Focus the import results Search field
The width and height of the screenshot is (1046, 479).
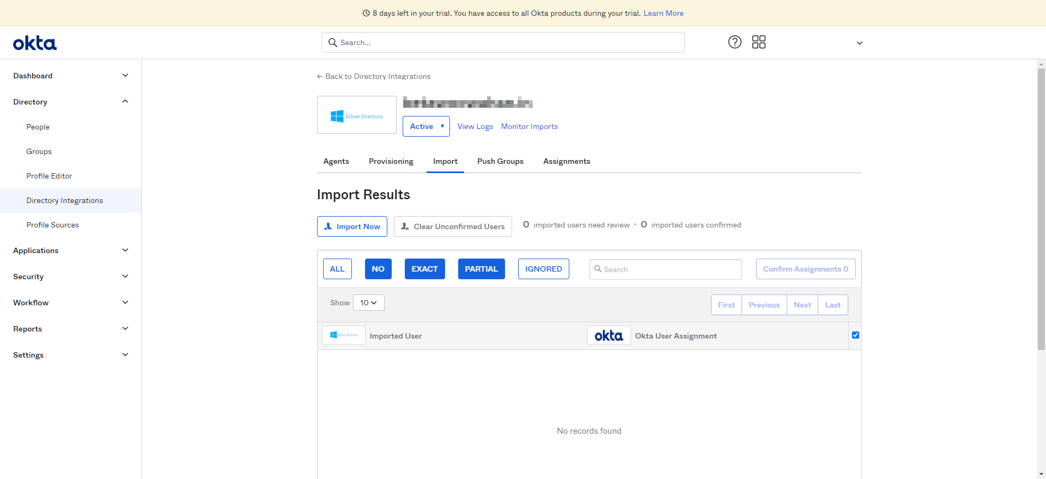[x=666, y=269]
